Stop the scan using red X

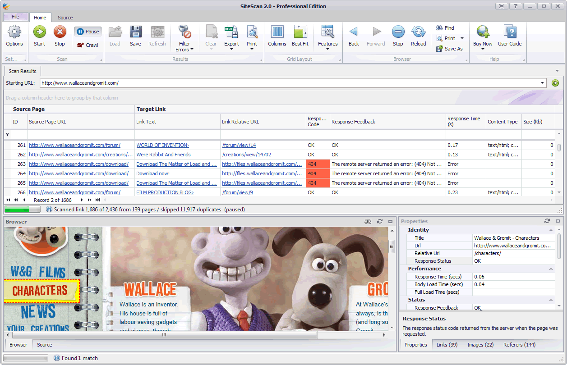60,36
